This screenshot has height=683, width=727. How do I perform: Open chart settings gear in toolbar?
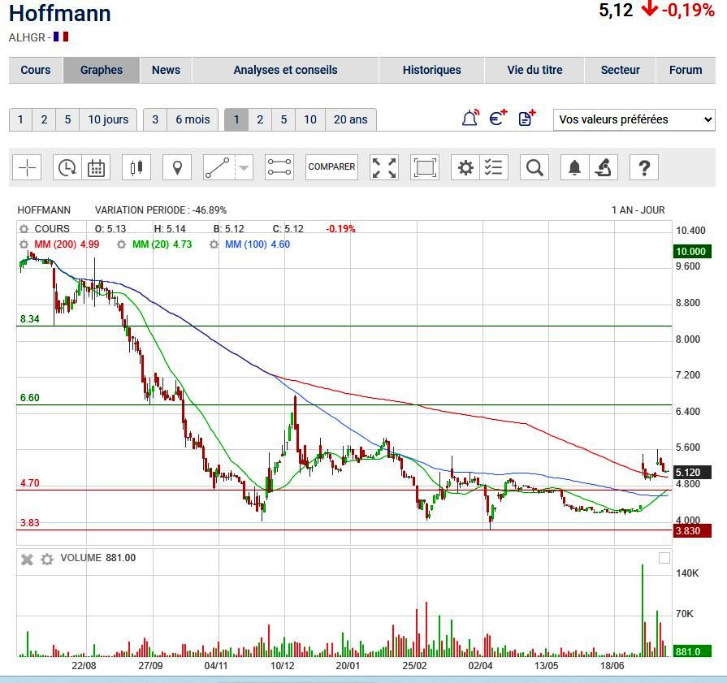(x=465, y=167)
